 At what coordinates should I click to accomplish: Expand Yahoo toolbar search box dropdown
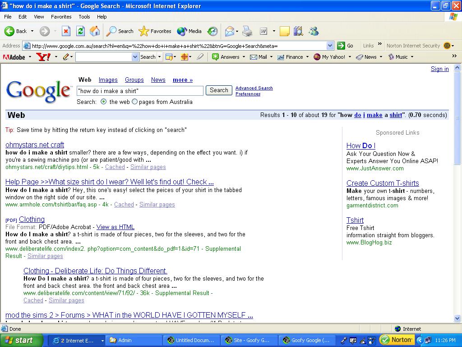pyautogui.click(x=135, y=57)
